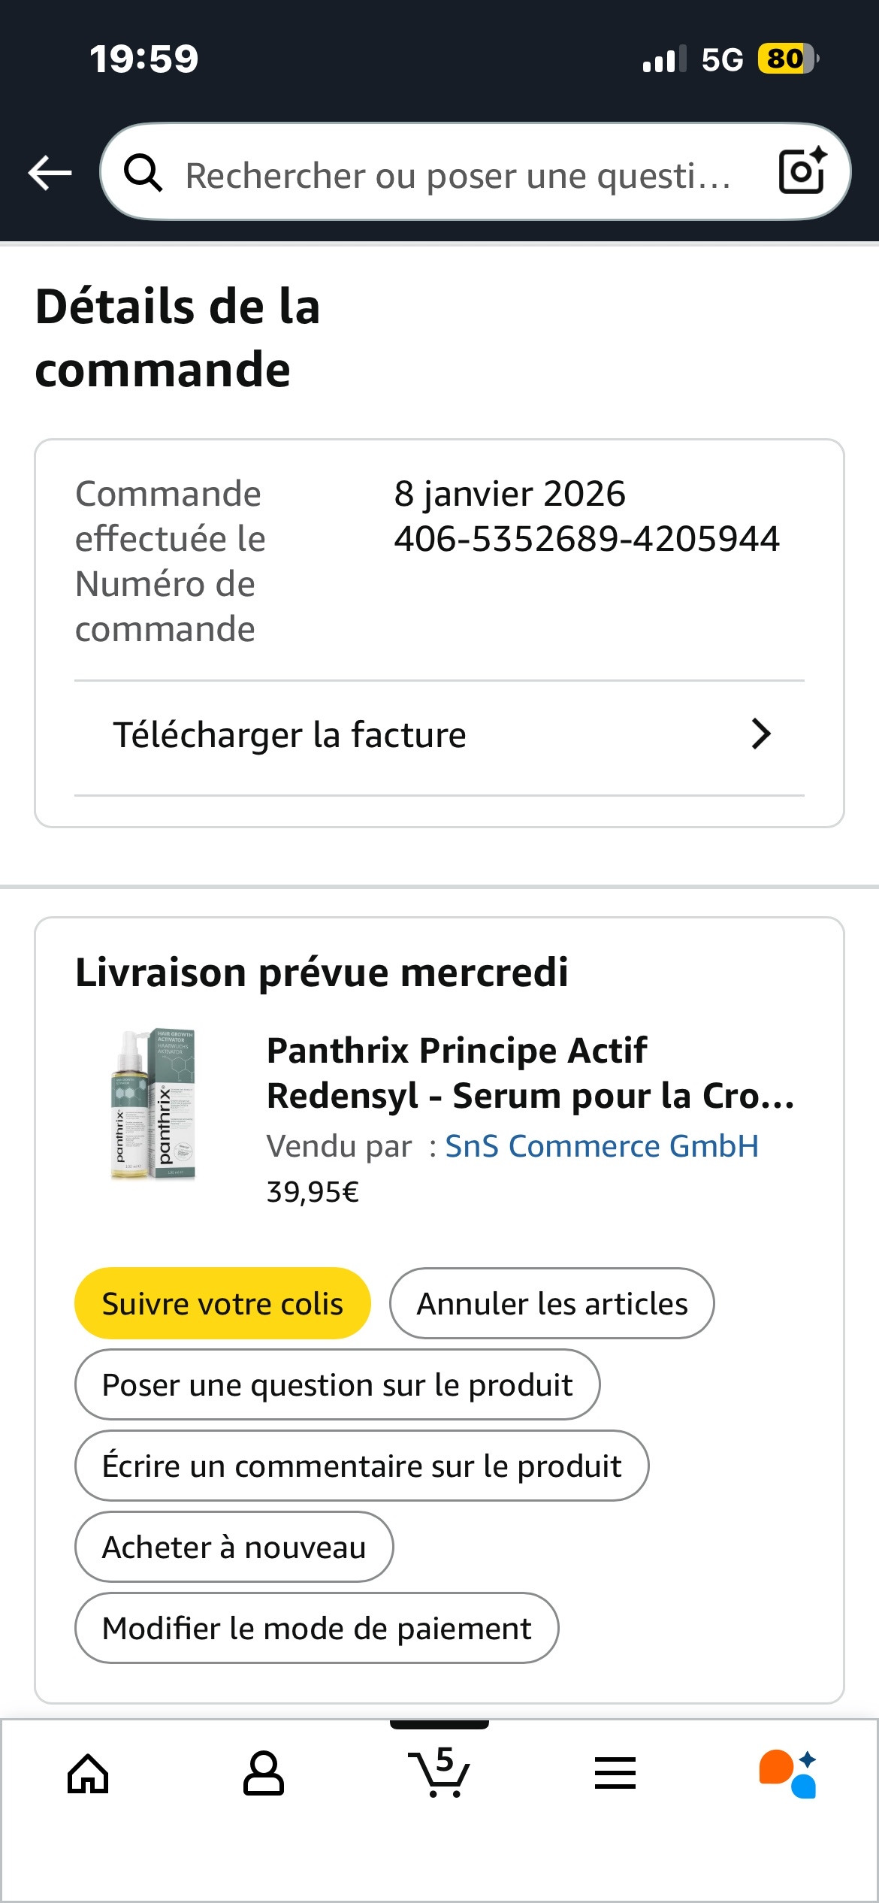Open the Panthrix Principe Actif Redensyl title
Viewport: 879px width, 1903px height.
(x=530, y=1073)
